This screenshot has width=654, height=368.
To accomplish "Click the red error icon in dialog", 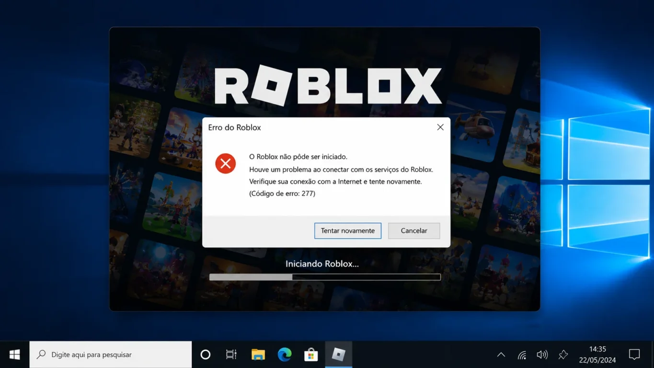I will tap(225, 163).
